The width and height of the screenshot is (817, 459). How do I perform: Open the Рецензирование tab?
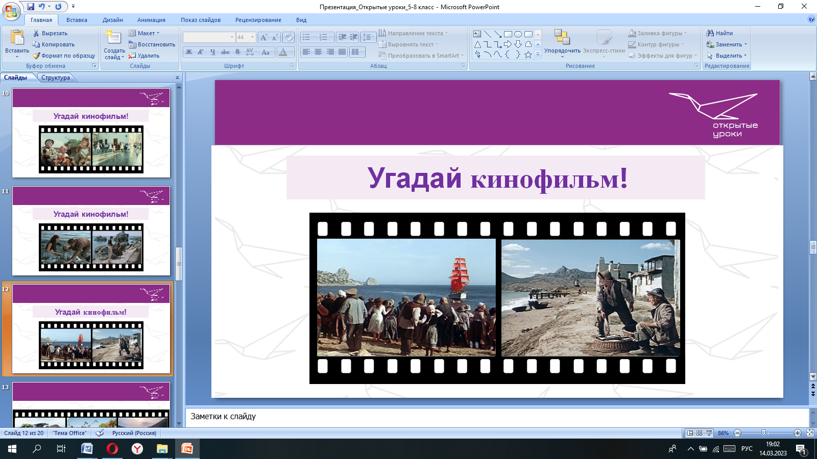click(258, 20)
